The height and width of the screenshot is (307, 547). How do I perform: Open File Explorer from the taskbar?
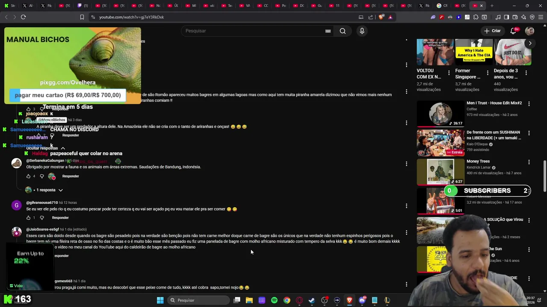coord(249,300)
